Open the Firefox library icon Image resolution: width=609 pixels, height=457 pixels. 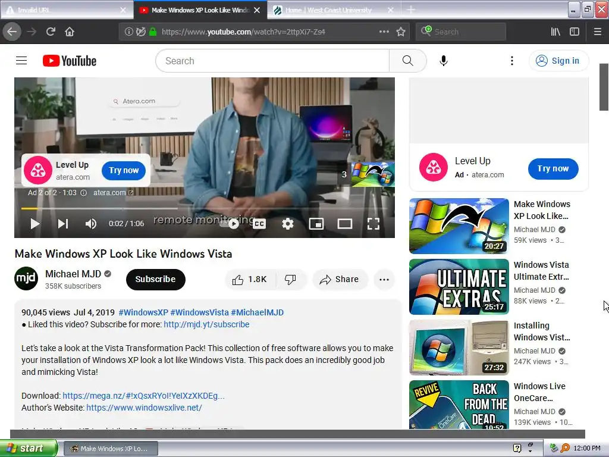[x=555, y=32]
